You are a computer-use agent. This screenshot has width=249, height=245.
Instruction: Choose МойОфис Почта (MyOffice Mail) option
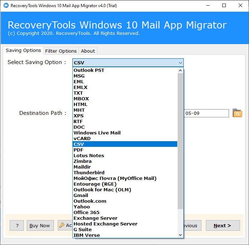[125, 178]
